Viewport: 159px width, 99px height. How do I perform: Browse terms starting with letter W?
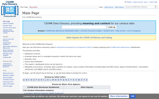pos(79,80)
